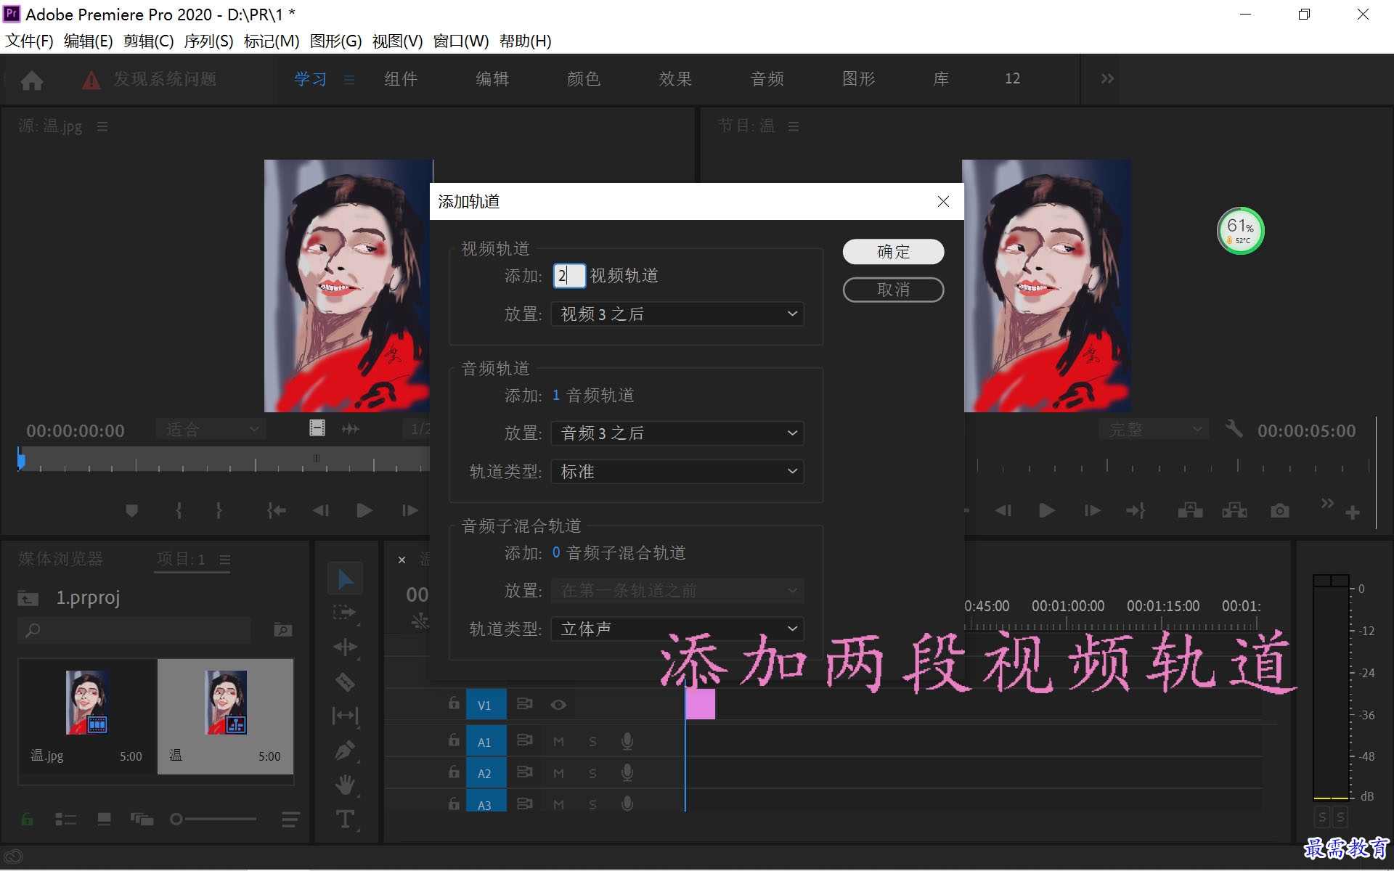Viewport: 1394px width, 871px height.
Task: Open the 窗口(W) menu
Action: coord(461,41)
